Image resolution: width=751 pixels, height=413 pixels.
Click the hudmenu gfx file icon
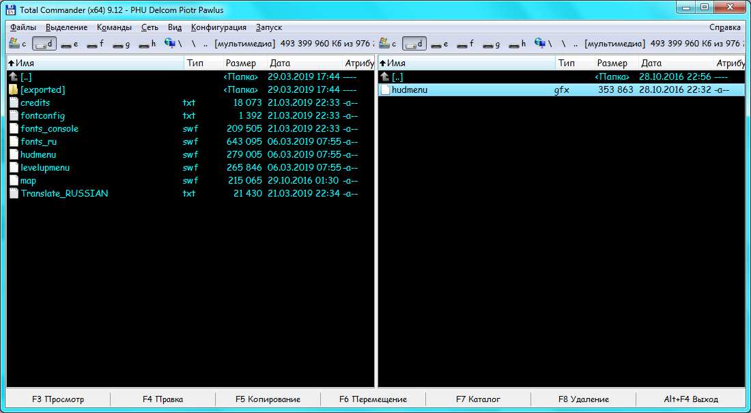coord(384,90)
